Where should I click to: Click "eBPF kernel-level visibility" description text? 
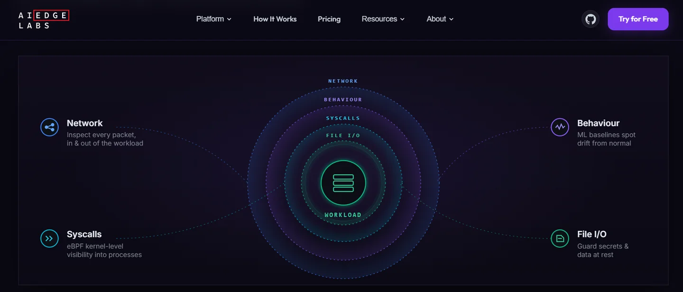pos(104,250)
